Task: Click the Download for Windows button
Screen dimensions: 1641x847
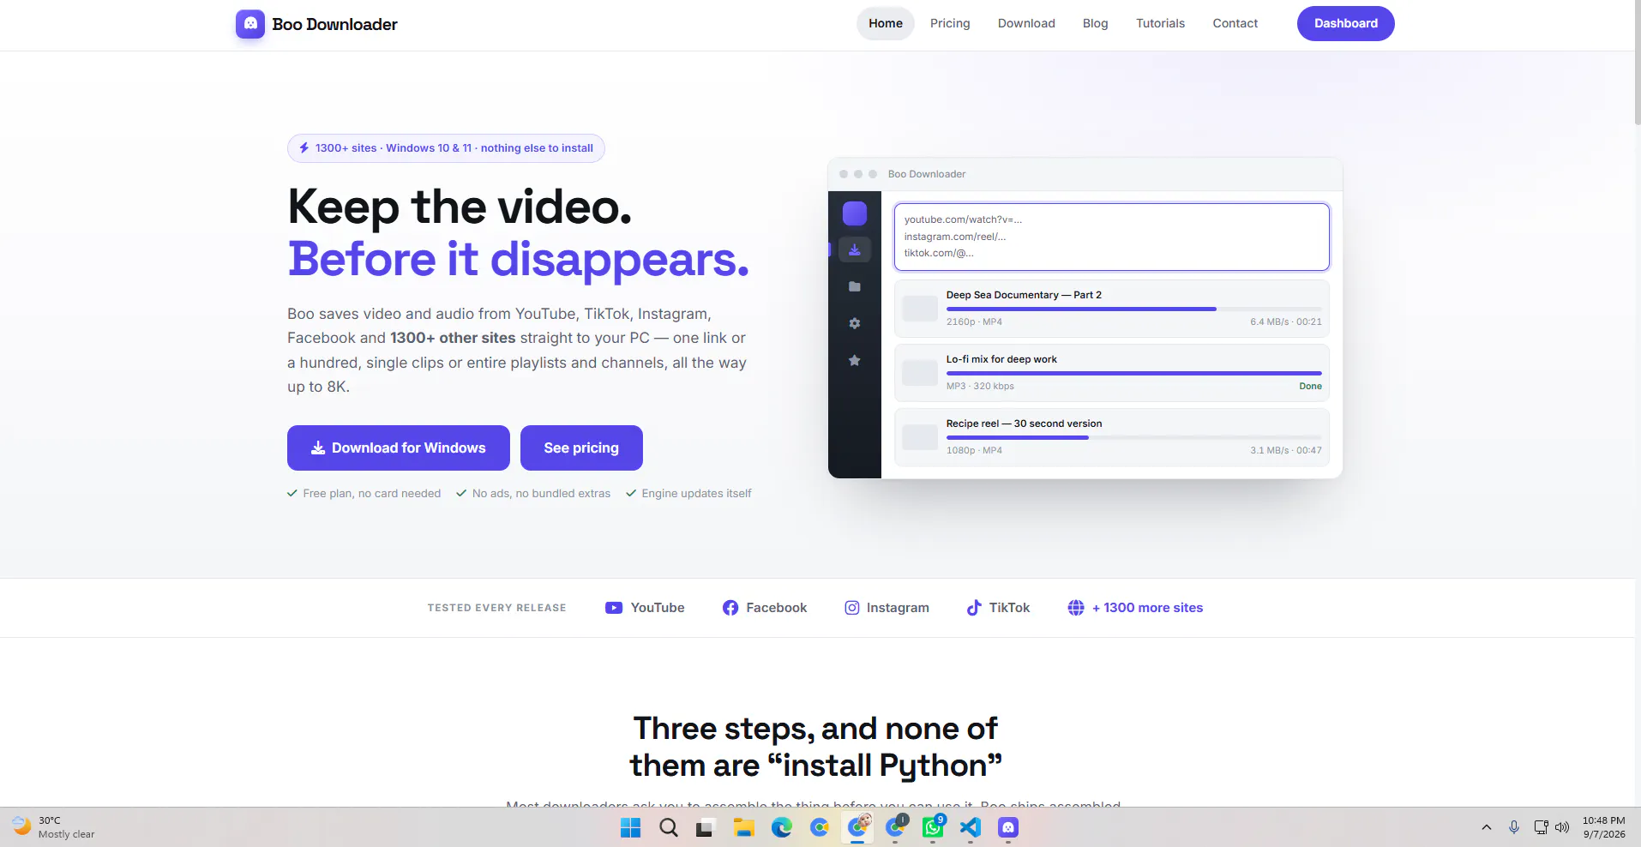Action: 399,448
